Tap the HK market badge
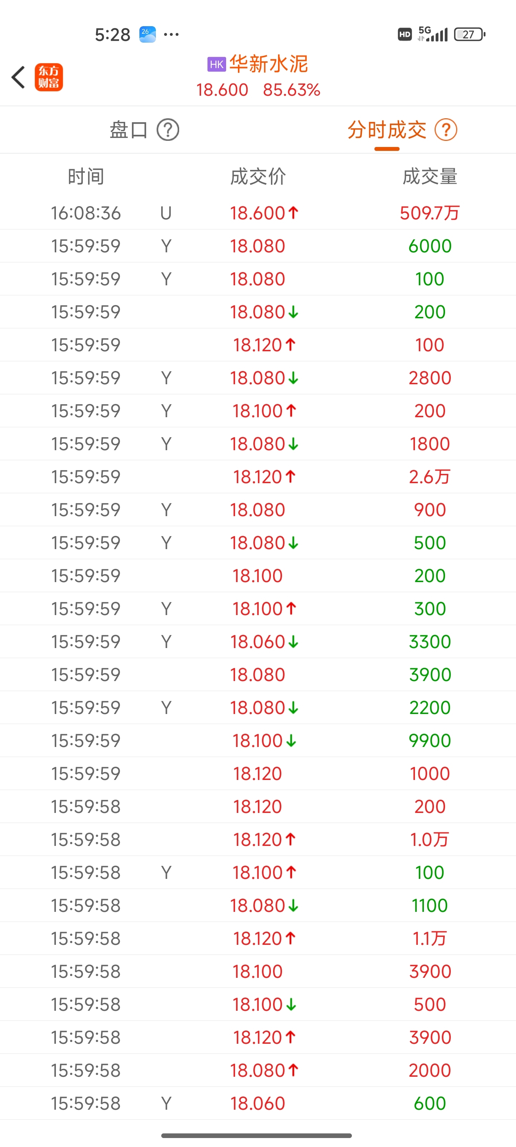Image resolution: width=516 pixels, height=1147 pixels. pyautogui.click(x=217, y=64)
